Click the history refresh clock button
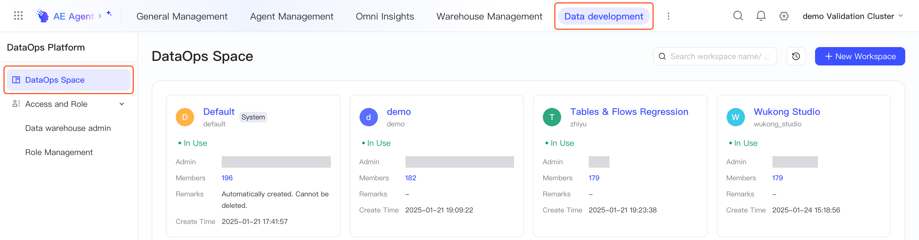Image resolution: width=919 pixels, height=240 pixels. click(796, 56)
